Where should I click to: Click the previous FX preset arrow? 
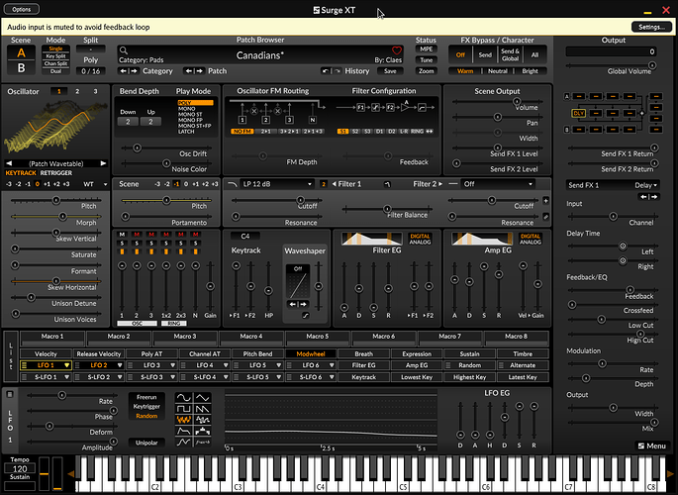point(643,197)
